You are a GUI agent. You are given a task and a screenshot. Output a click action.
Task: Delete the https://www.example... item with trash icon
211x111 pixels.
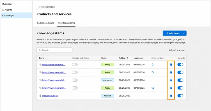pos(171,65)
